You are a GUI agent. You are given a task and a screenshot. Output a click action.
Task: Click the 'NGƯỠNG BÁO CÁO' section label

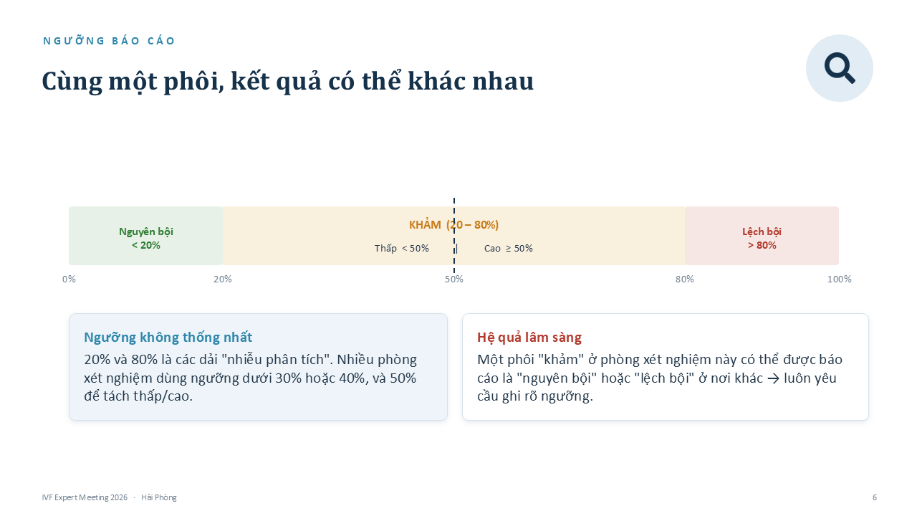(x=109, y=41)
